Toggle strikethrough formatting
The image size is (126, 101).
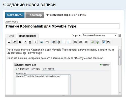[35, 42]
